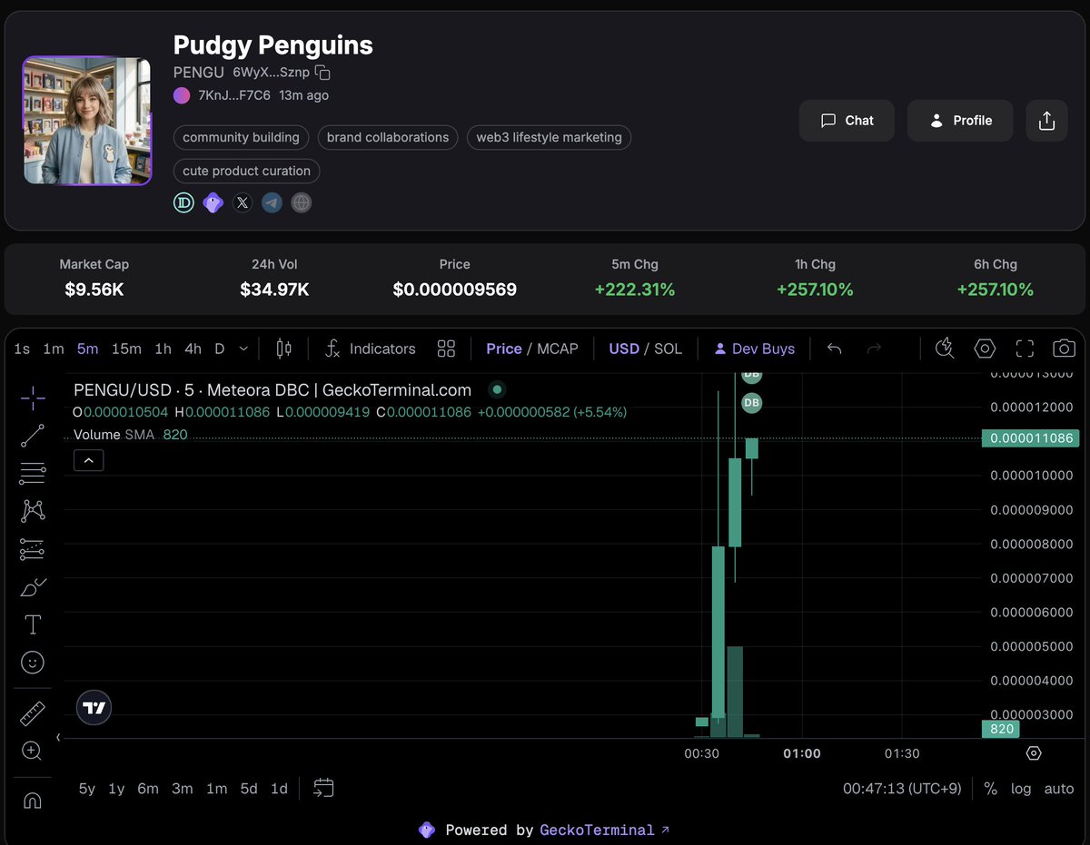1090x845 pixels.
Task: Collapse the drawing toolbar arrow
Action: coord(58,737)
